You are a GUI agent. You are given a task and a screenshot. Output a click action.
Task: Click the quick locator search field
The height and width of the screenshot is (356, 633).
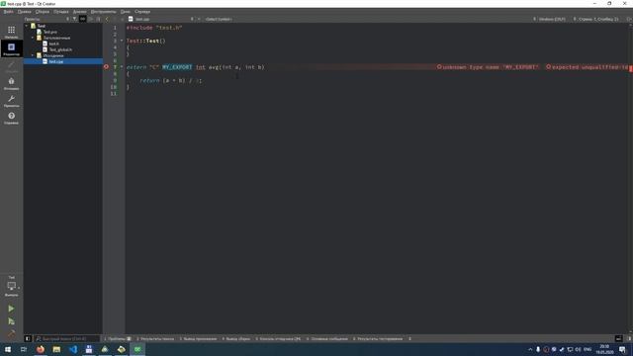[66, 338]
